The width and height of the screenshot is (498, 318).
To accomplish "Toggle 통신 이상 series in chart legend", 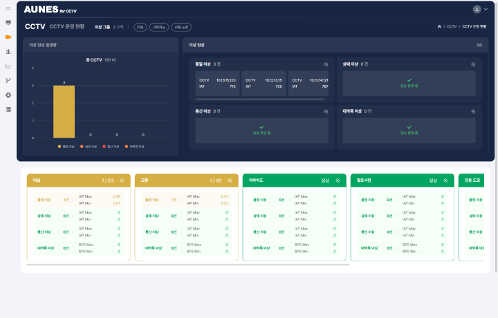I will click(111, 147).
